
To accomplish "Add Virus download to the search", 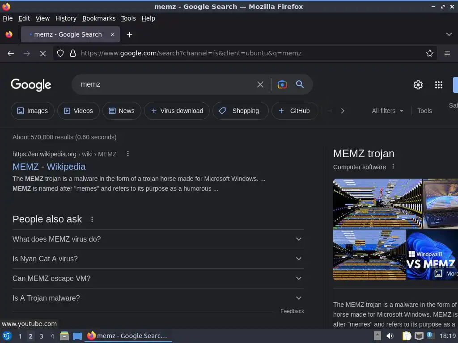I will point(177,111).
